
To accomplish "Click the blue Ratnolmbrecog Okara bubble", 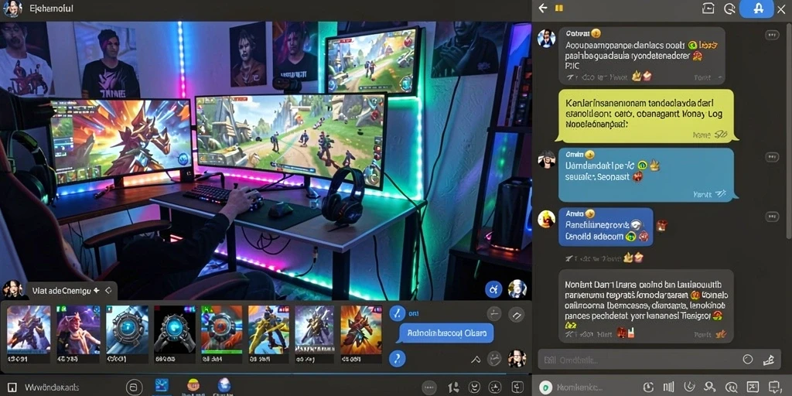I will tap(446, 333).
